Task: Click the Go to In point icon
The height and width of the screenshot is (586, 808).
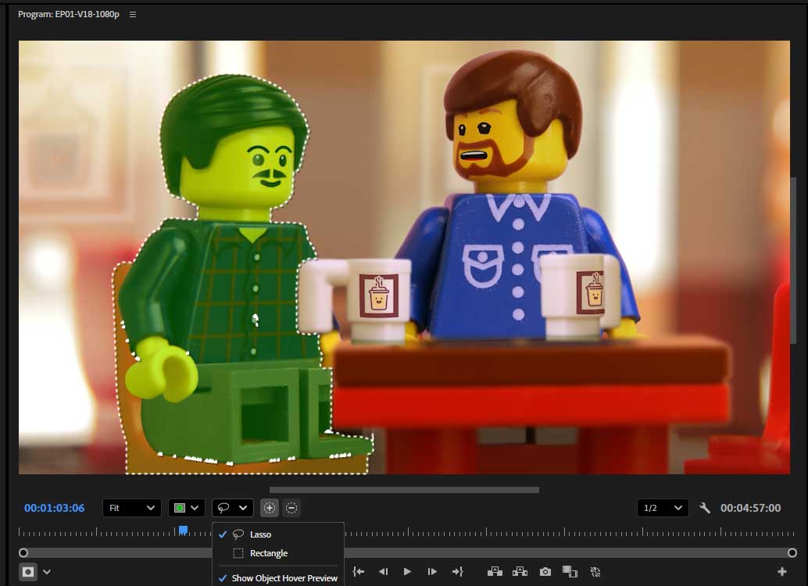Action: (359, 572)
